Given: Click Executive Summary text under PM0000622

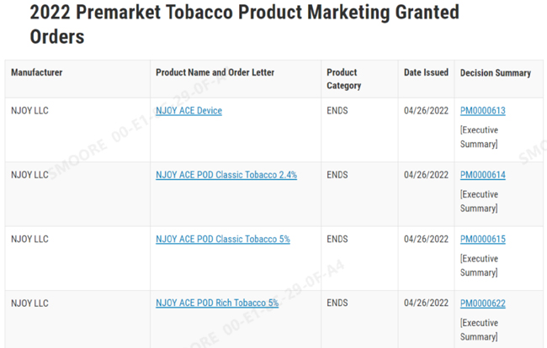Looking at the screenshot, I should pyautogui.click(x=479, y=329).
